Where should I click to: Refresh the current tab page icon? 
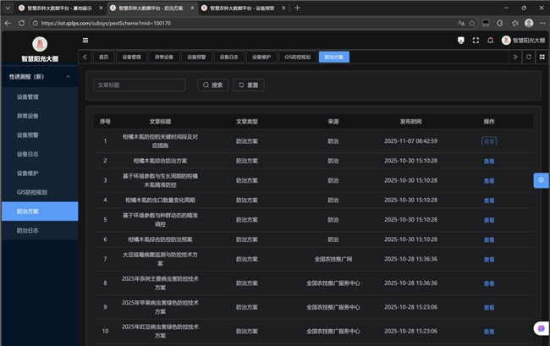coord(530,57)
